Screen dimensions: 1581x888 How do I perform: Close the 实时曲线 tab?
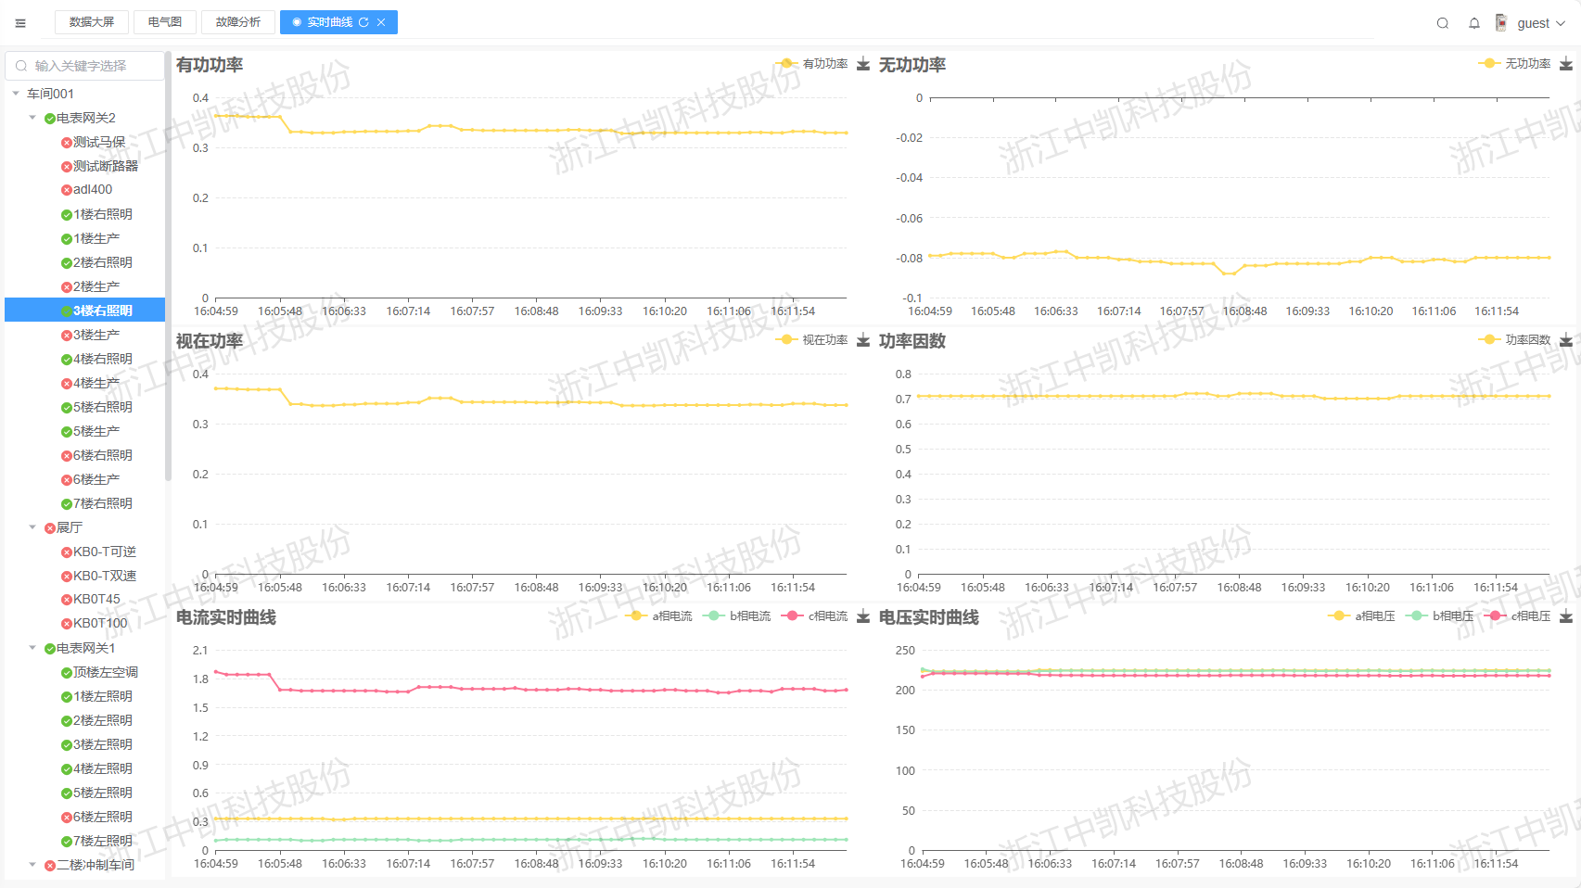pos(381,22)
